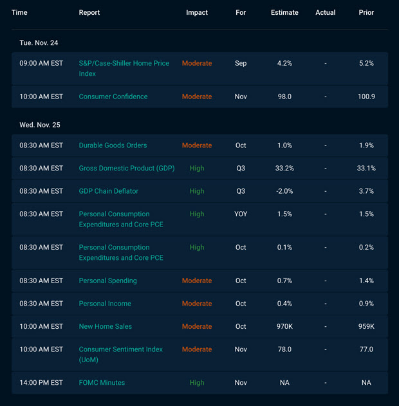Click the Tue. Nov. 24 date heading
The width and height of the screenshot is (399, 406).
click(x=39, y=42)
